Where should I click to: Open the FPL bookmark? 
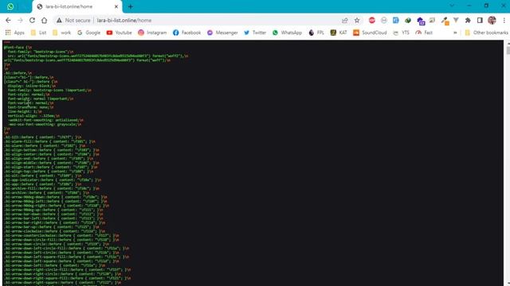(x=316, y=33)
